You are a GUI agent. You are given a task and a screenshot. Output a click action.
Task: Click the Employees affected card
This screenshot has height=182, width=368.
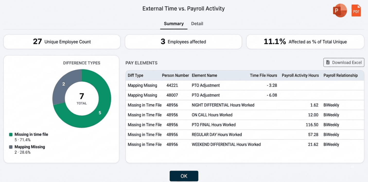183,42
